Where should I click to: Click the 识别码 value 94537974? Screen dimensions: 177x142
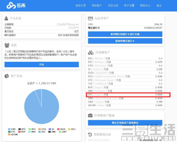pyautogui.click(x=74, y=28)
